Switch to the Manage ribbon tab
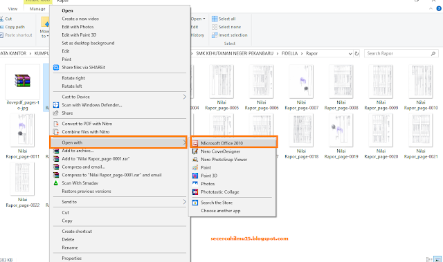The width and height of the screenshot is (443, 262). tap(37, 9)
